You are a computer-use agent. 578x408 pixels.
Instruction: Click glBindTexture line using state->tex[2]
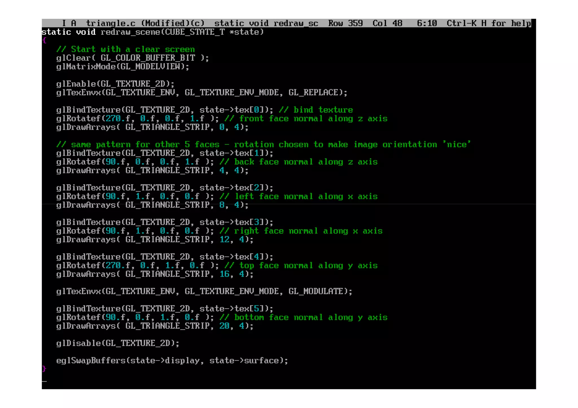pyautogui.click(x=165, y=188)
